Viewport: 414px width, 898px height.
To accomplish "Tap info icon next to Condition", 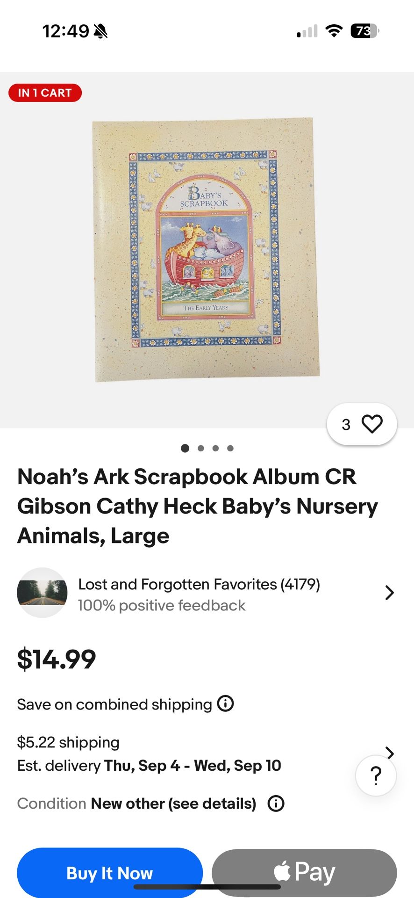I will [x=276, y=804].
